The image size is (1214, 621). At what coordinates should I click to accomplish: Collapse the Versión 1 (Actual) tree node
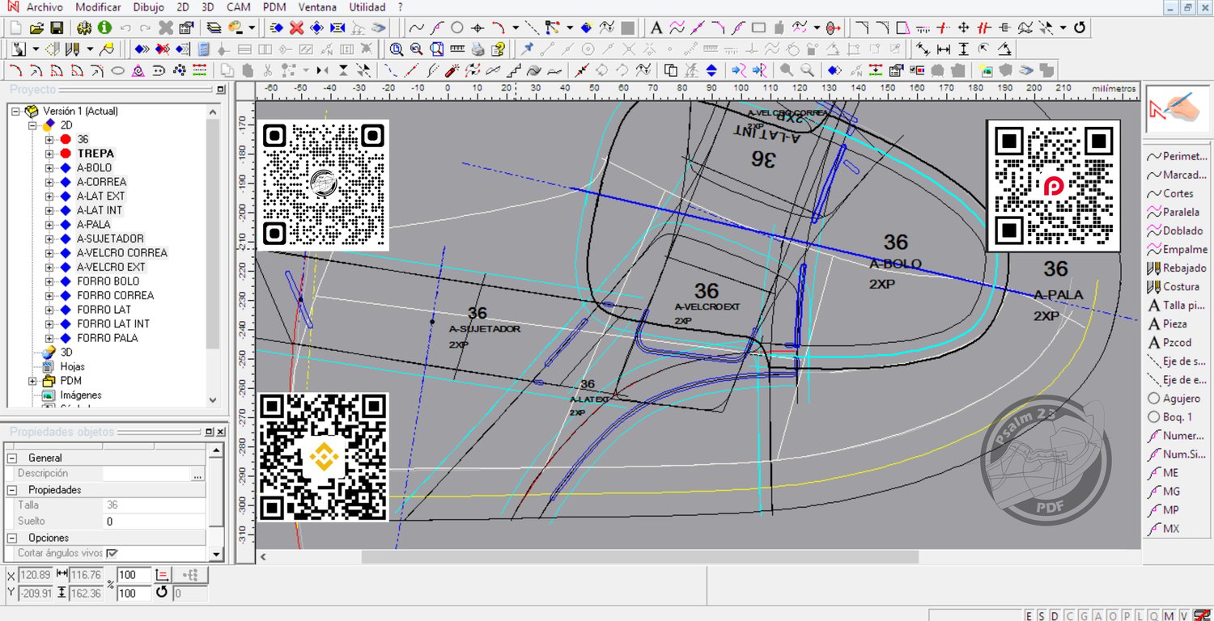16,111
